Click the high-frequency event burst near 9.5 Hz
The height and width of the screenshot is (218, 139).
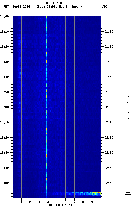pos(96,193)
